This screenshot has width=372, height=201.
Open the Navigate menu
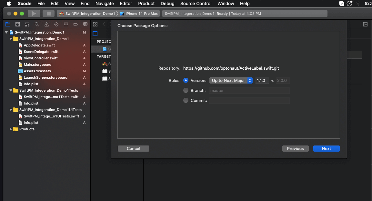coord(105,4)
